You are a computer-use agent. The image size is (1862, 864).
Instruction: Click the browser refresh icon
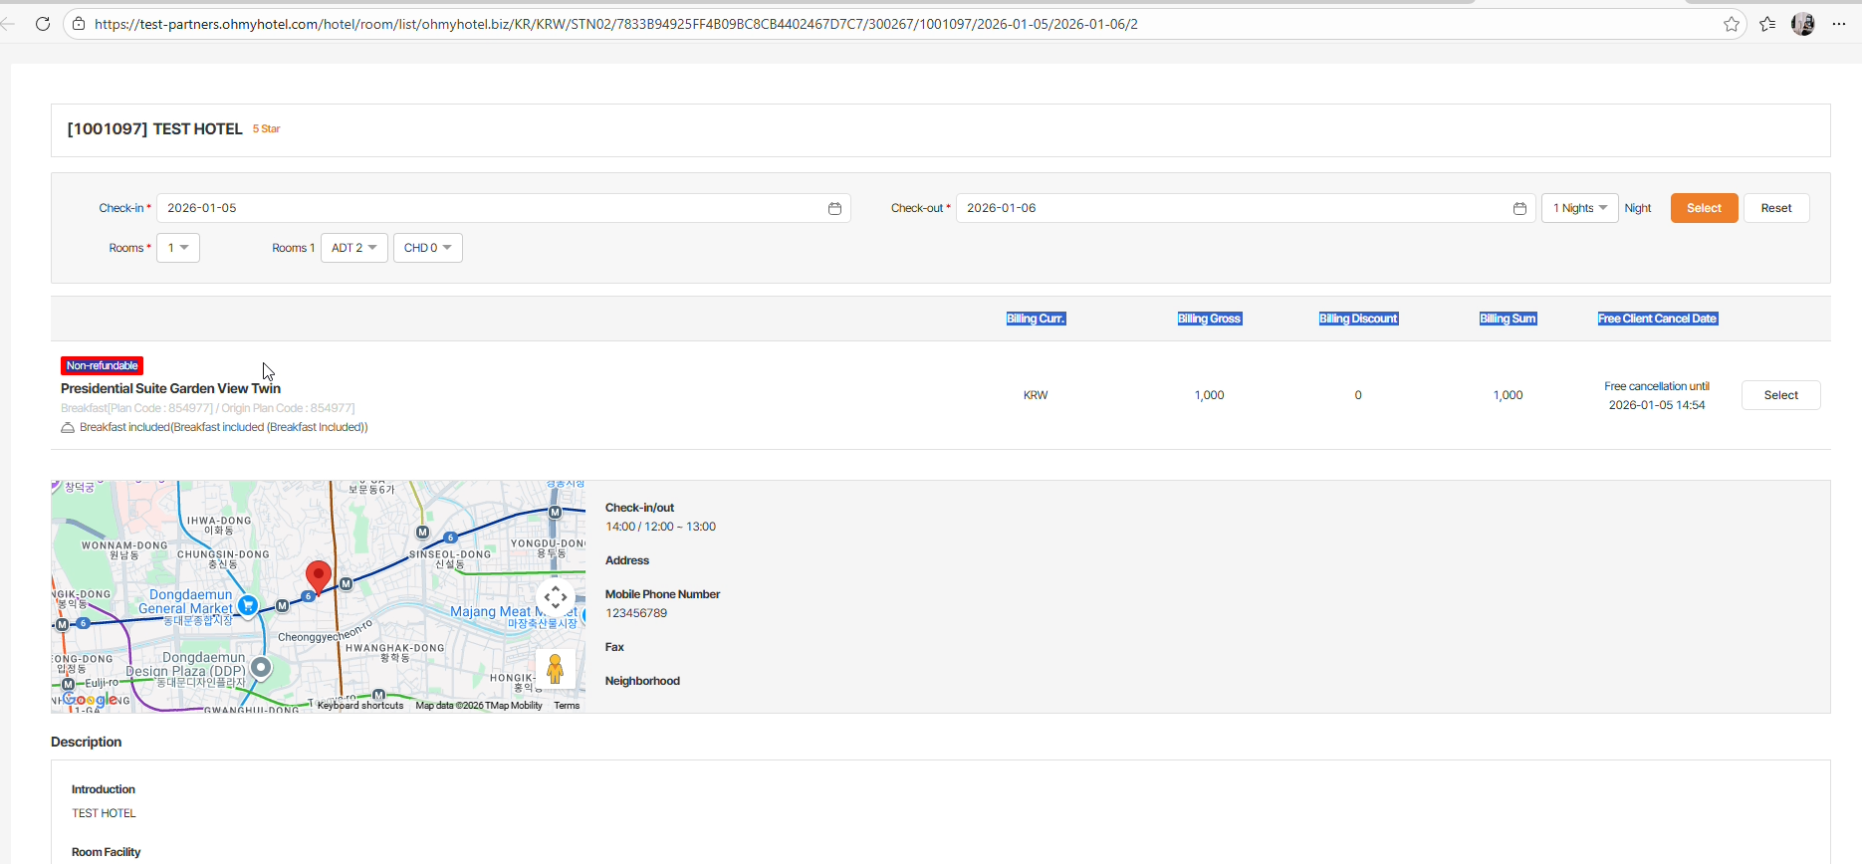[43, 24]
